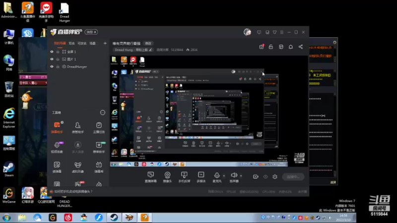397x223 pixels.
Task: Open the 视频连麦 video co-stream tool
Action: pyautogui.click(x=57, y=147)
